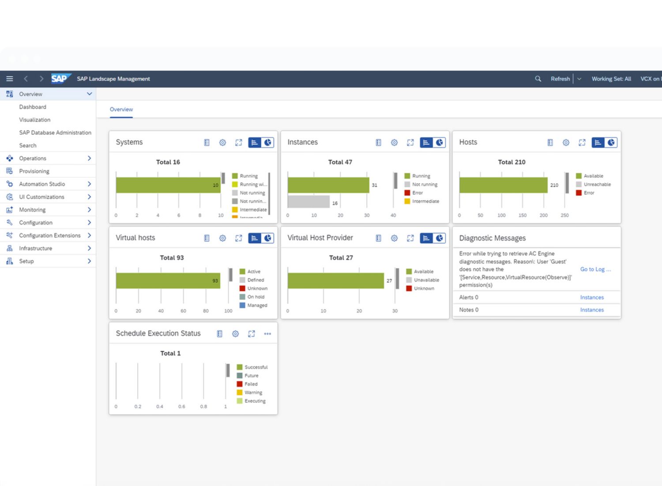The image size is (662, 486).
Task: Open settings gear on Systems card
Action: tap(222, 142)
